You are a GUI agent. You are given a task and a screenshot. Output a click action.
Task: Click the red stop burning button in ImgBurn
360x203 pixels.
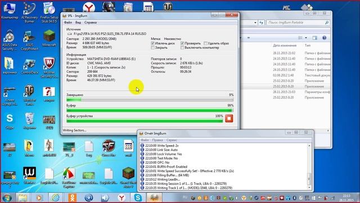[229, 118]
